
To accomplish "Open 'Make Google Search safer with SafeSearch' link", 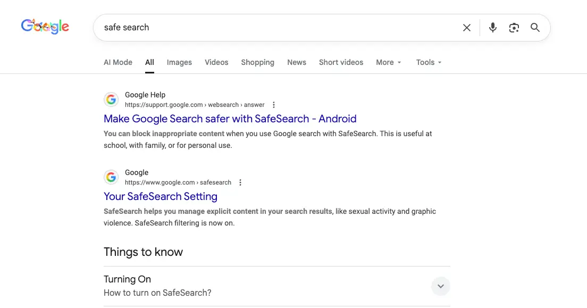I will [230, 119].
